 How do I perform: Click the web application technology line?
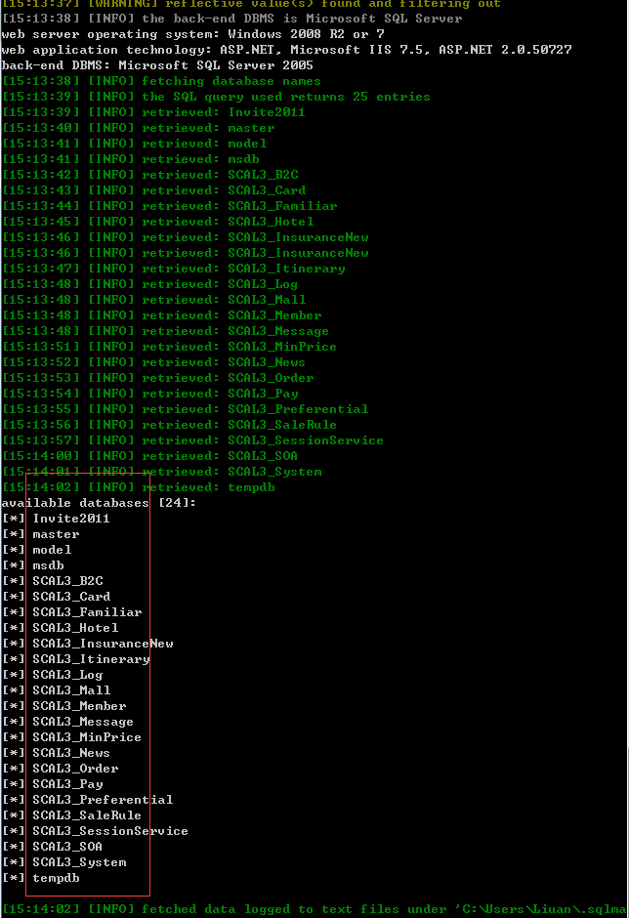click(x=287, y=50)
